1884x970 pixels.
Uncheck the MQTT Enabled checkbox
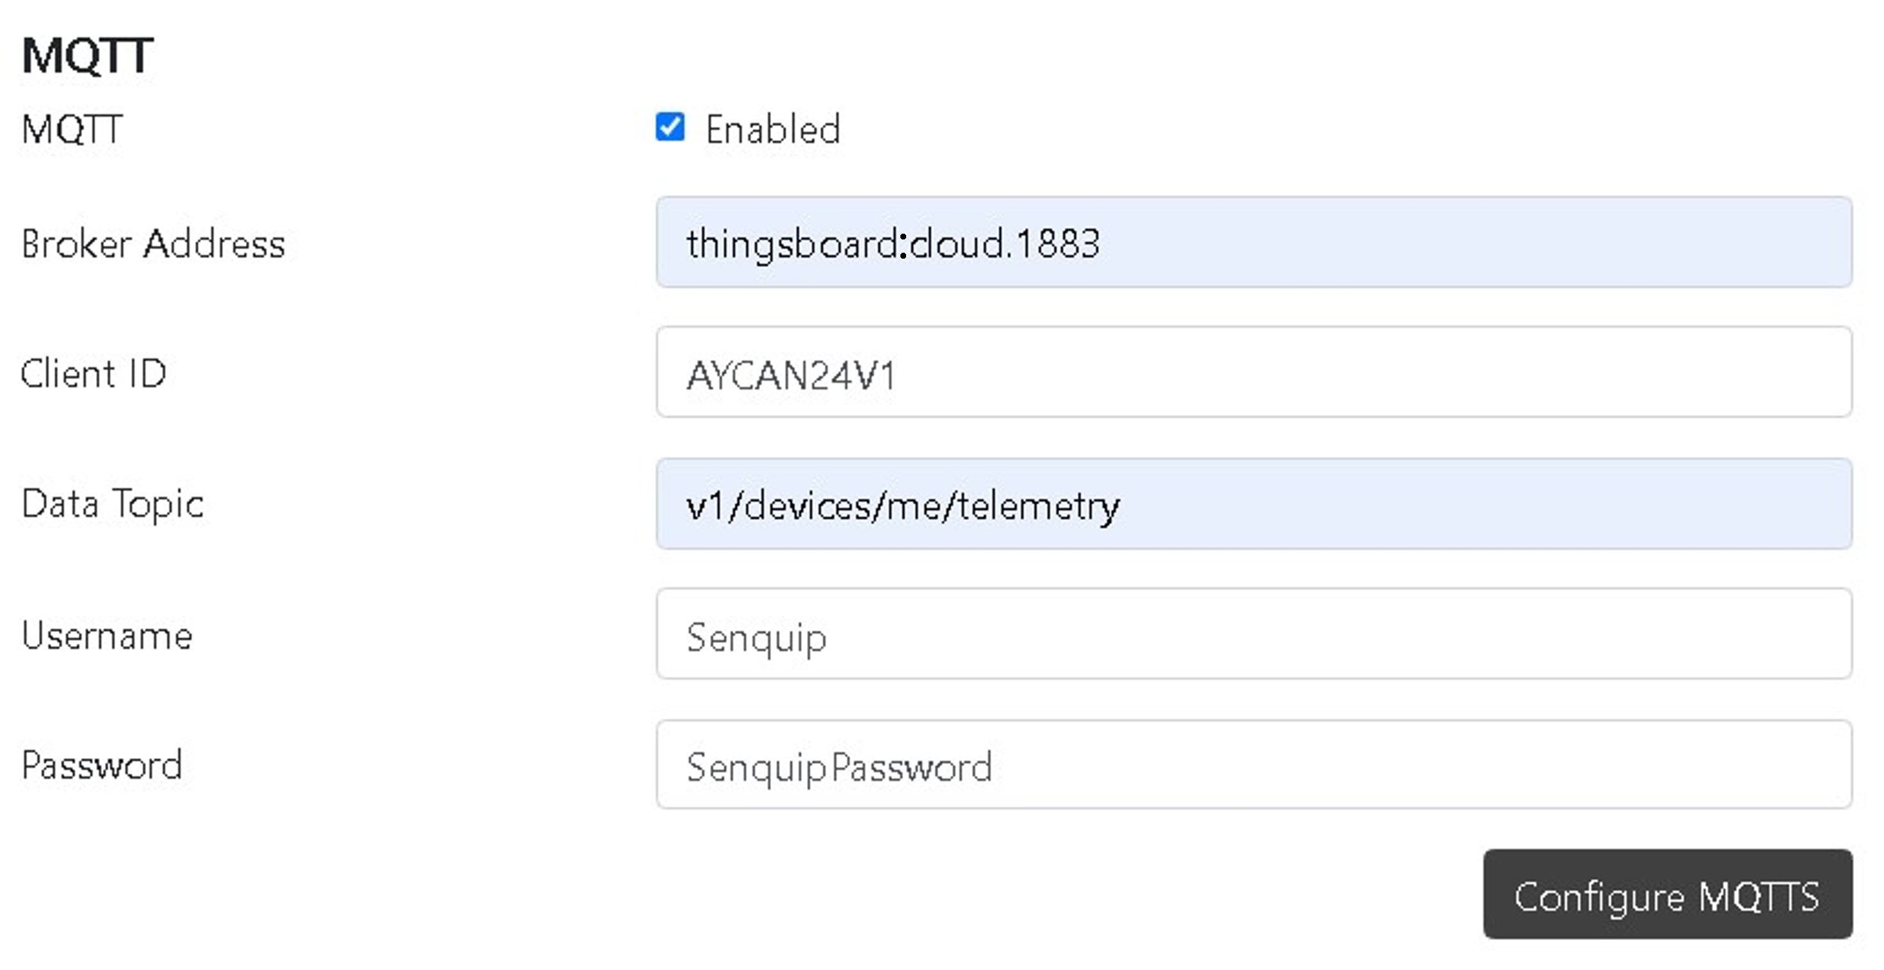pyautogui.click(x=669, y=127)
